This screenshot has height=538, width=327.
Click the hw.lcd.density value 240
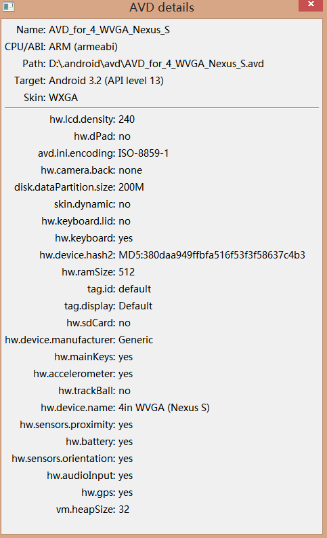pyautogui.click(x=127, y=119)
